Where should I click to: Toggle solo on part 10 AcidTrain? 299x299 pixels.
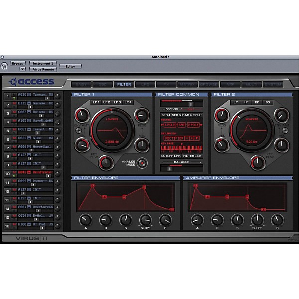(x=14, y=176)
